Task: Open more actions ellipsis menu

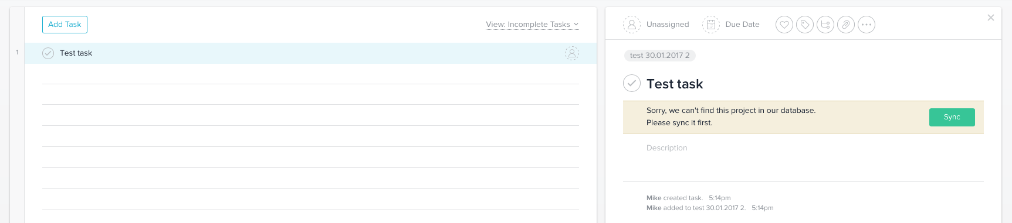Action: tap(867, 25)
